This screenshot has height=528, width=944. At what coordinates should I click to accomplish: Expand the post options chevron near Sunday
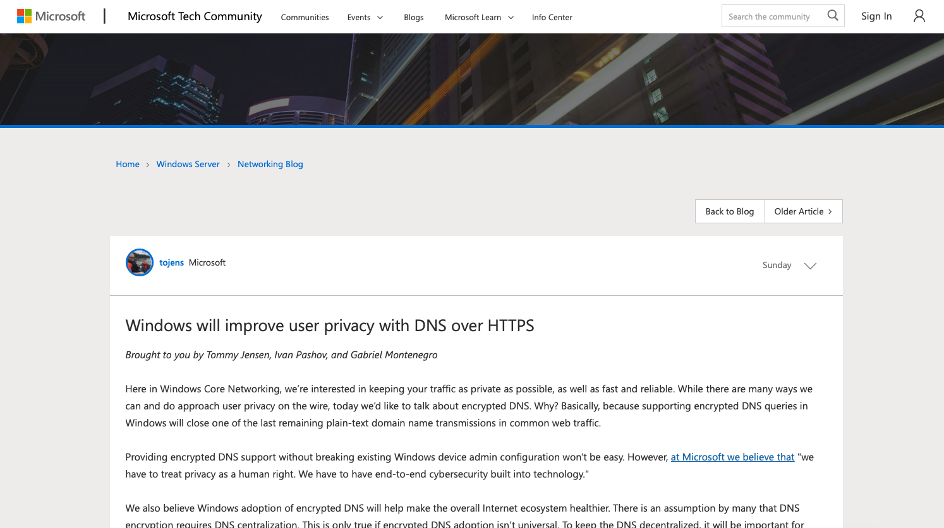tap(810, 266)
